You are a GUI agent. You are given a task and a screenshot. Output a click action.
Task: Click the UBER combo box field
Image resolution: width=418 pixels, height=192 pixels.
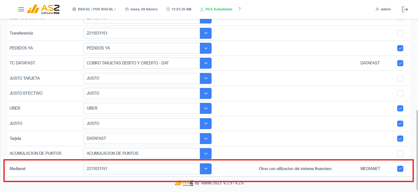pyautogui.click(x=142, y=108)
